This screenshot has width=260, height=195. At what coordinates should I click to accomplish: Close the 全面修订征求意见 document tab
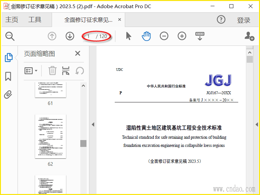coord(120,19)
